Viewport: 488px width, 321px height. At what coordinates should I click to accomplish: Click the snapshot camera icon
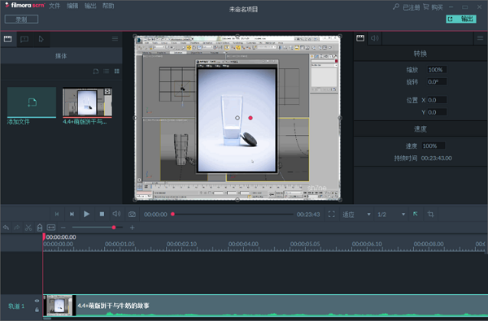132,214
